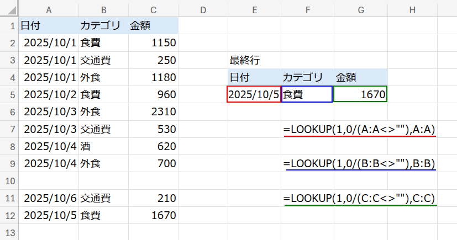Select amount cell 1180
The height and width of the screenshot is (240, 457).
pyautogui.click(x=153, y=77)
